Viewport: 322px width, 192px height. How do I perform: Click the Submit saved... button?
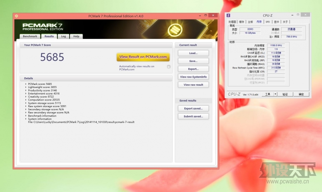(x=193, y=116)
